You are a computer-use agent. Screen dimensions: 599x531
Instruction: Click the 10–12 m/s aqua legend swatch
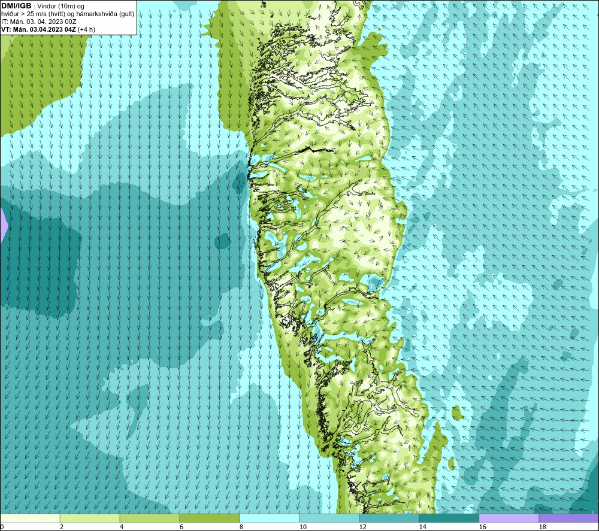[329, 518]
